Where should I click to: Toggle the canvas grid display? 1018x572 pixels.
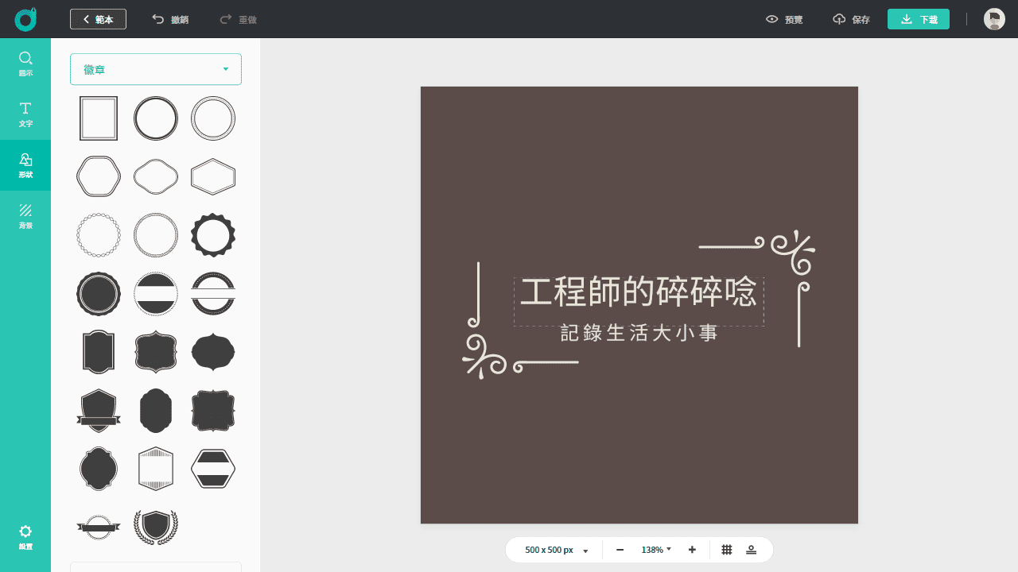tap(725, 549)
